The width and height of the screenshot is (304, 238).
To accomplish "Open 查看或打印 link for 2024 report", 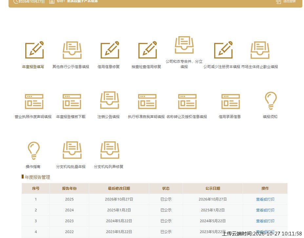I will click(265, 210).
